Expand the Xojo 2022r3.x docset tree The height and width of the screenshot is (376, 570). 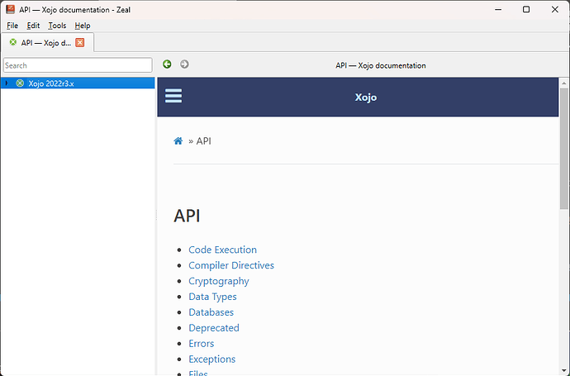[x=7, y=83]
